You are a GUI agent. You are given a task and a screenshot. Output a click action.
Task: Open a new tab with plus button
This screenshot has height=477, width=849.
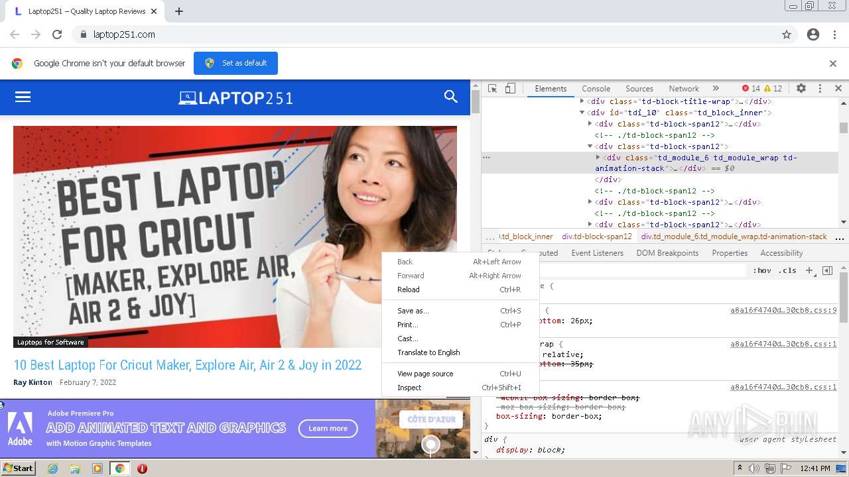coord(179,11)
